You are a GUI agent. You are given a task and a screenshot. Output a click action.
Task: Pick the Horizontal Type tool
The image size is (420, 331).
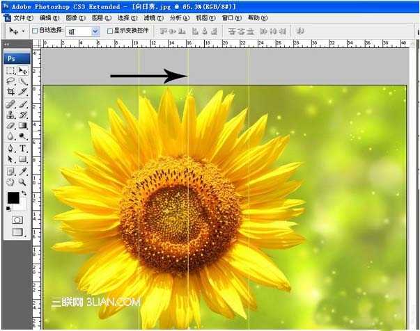coord(23,148)
